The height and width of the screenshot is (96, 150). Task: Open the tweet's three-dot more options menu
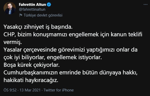(145, 5)
